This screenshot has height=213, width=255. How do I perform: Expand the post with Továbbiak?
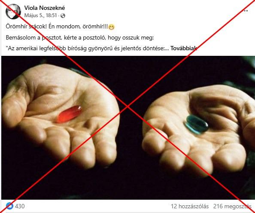tap(184, 48)
